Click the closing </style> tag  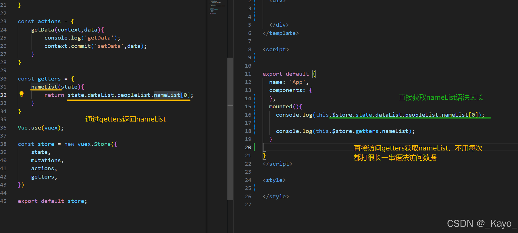point(276,197)
